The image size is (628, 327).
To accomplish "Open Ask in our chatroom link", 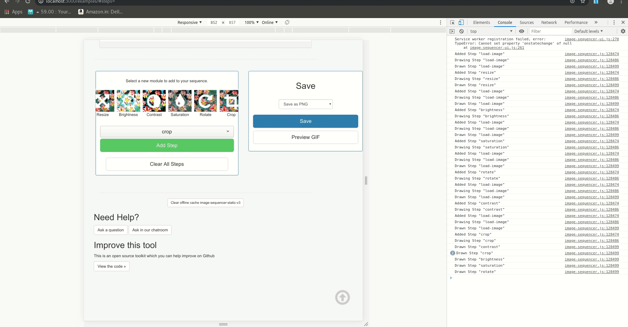I will [150, 230].
